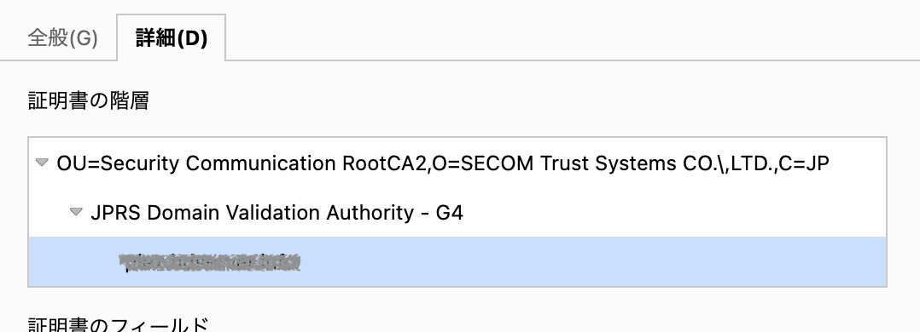Select the blurred leaf certificate entry
Viewport: 920px width, 332px height.
click(209, 262)
